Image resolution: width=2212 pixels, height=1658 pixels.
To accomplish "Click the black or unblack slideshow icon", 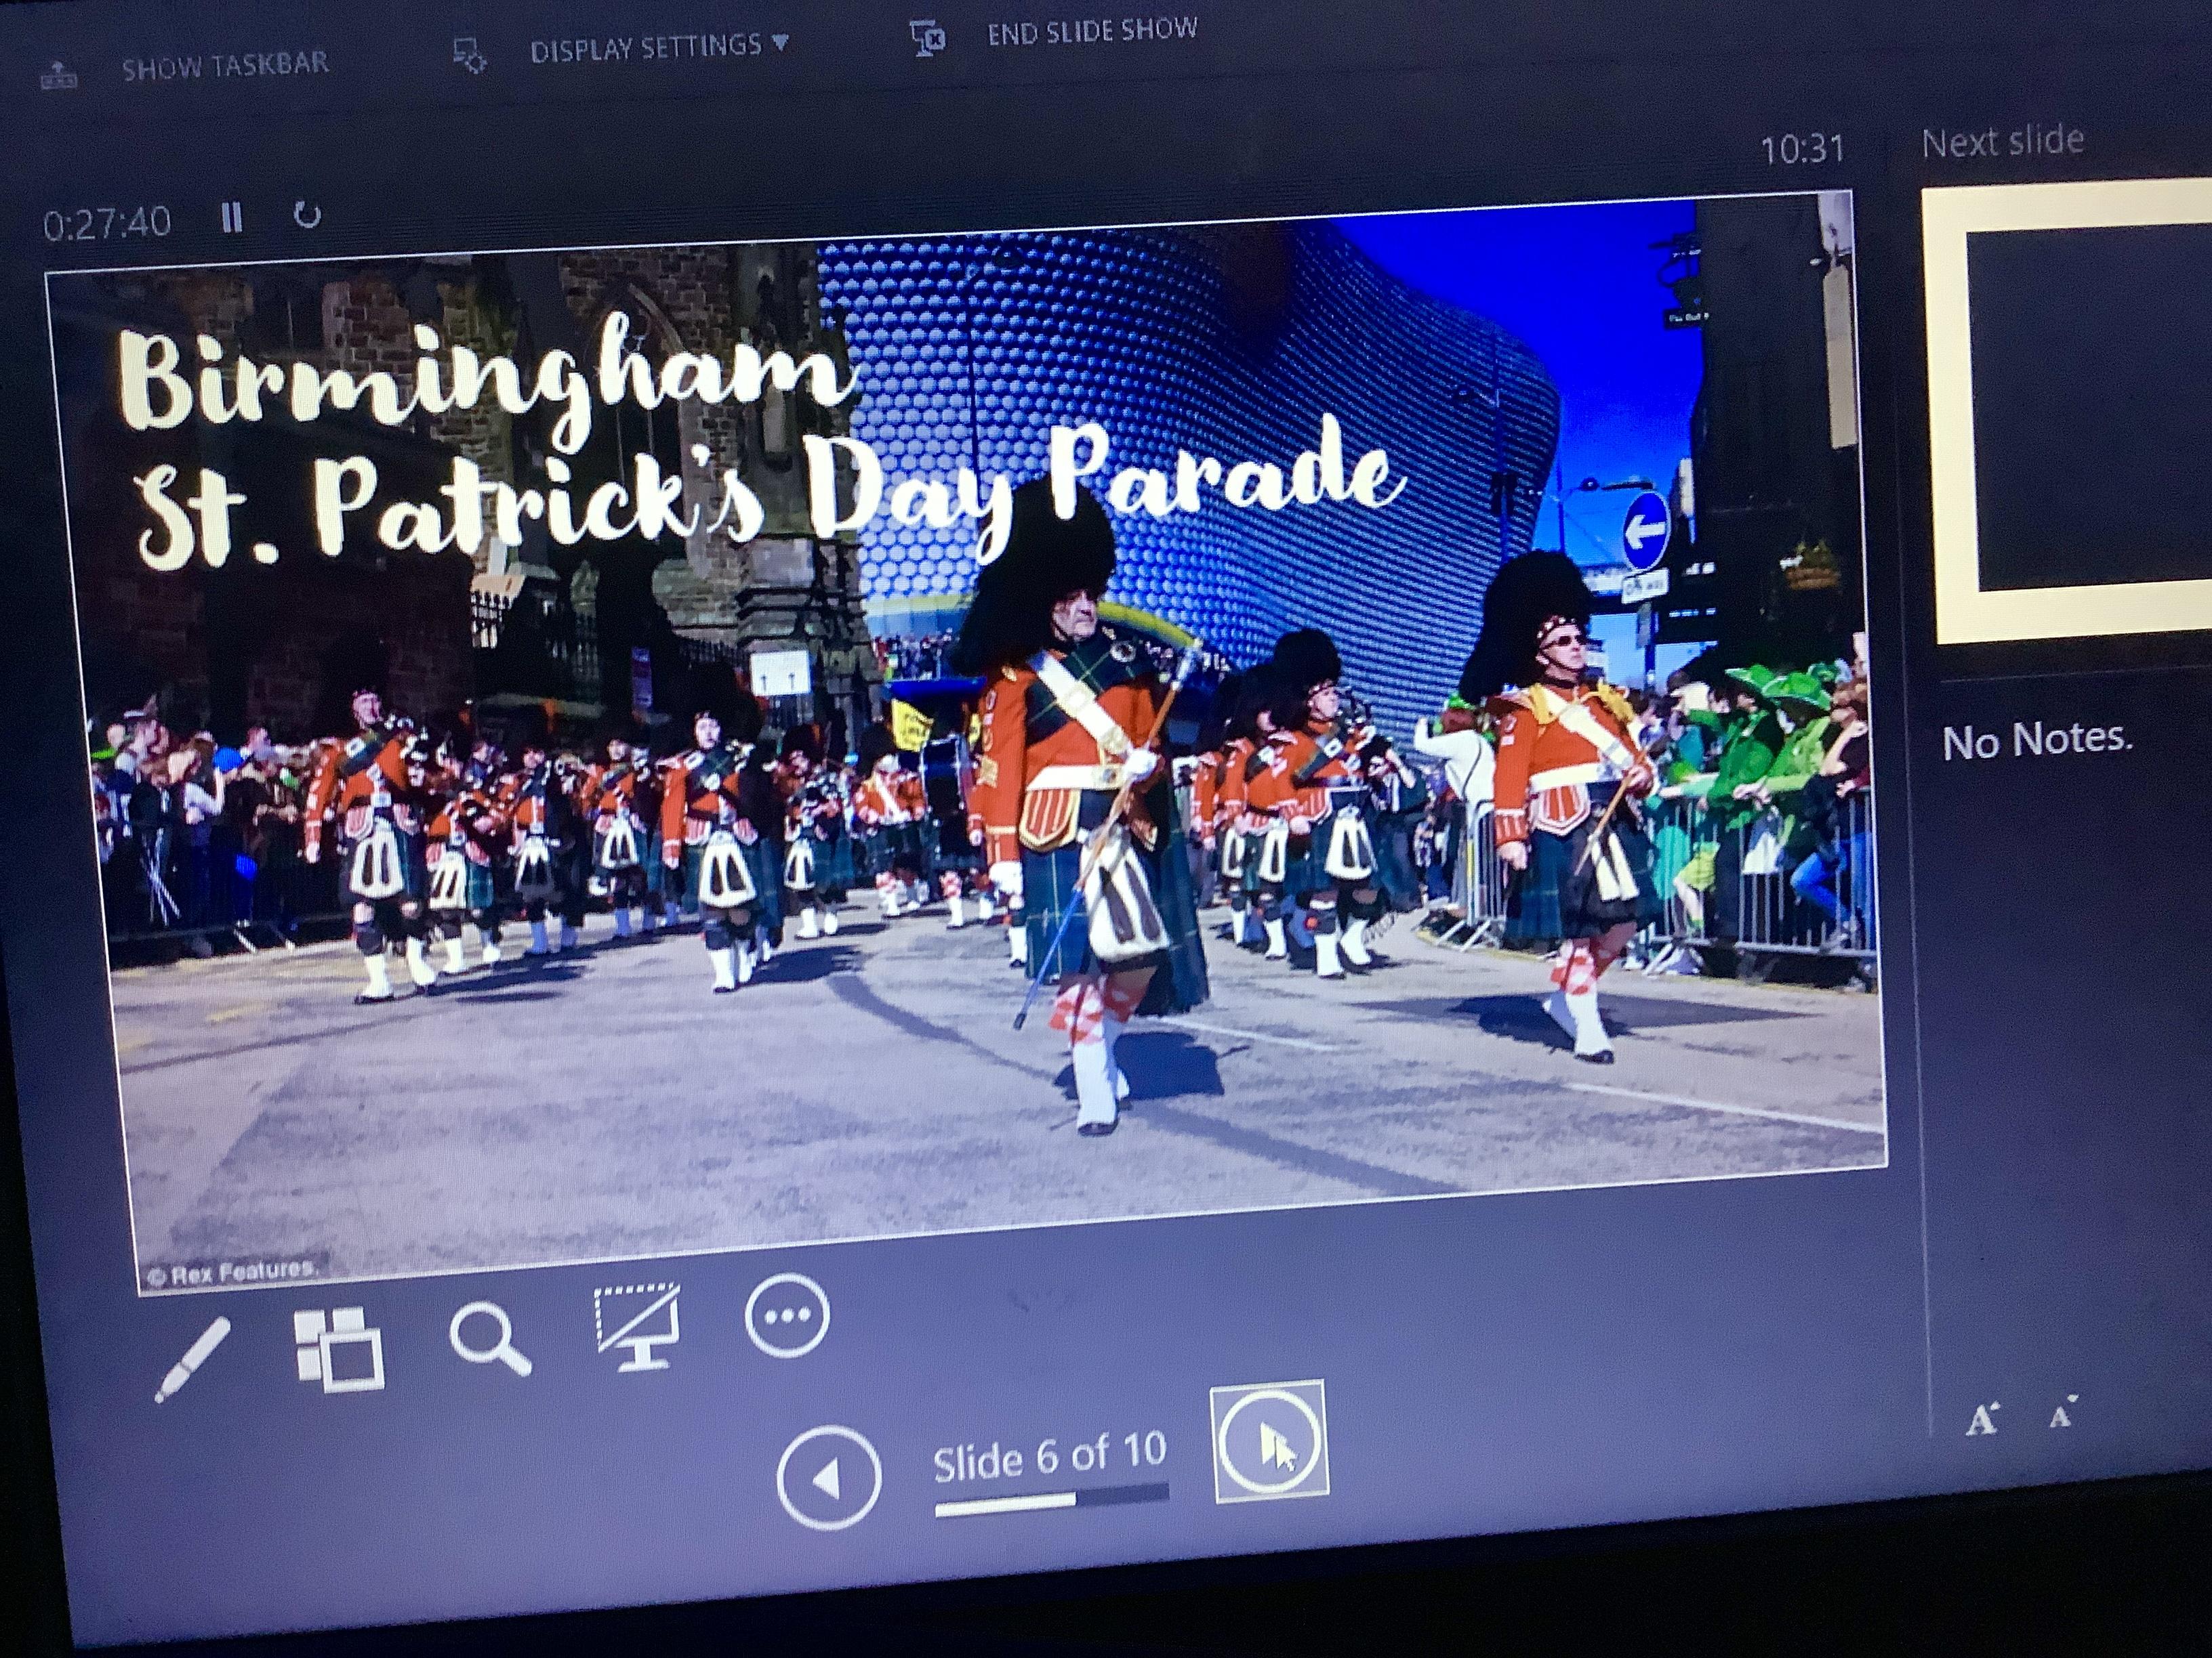I will [638, 1327].
